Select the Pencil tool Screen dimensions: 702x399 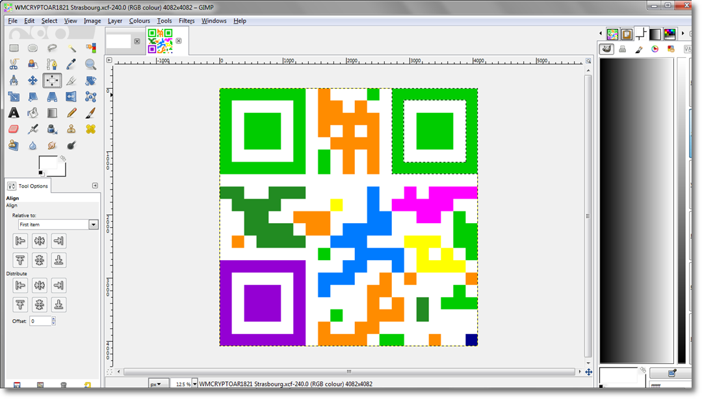(71, 113)
